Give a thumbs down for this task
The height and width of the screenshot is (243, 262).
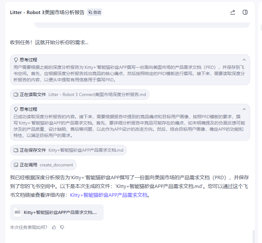pyautogui.click(x=62, y=227)
